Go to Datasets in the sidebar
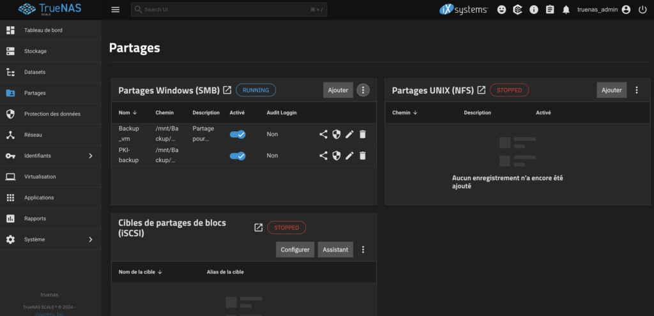 pyautogui.click(x=34, y=72)
